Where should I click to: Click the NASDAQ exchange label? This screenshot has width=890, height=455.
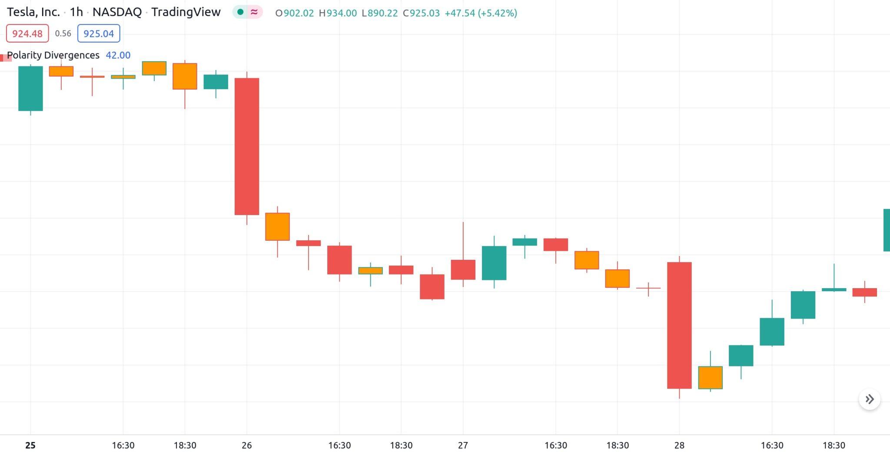click(117, 12)
